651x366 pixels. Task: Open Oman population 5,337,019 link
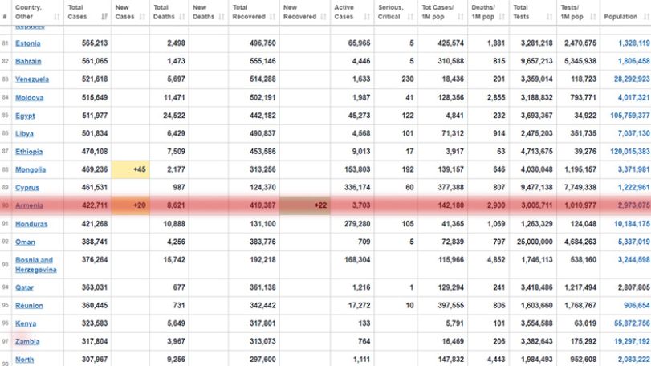pos(634,242)
